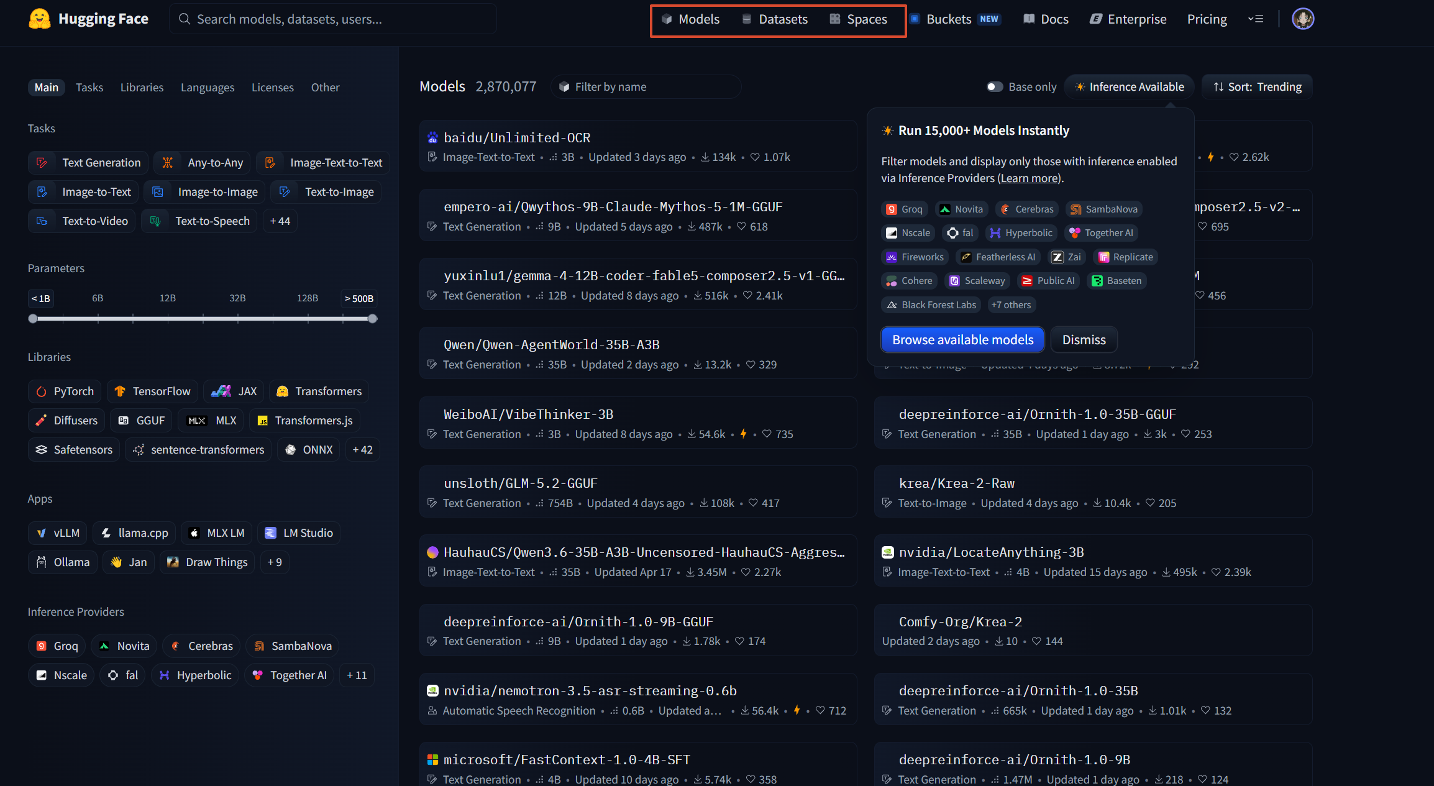Viewport: 1434px width, 786px height.
Task: Open the baidu/Unlimited-OCR model
Action: click(x=638, y=147)
